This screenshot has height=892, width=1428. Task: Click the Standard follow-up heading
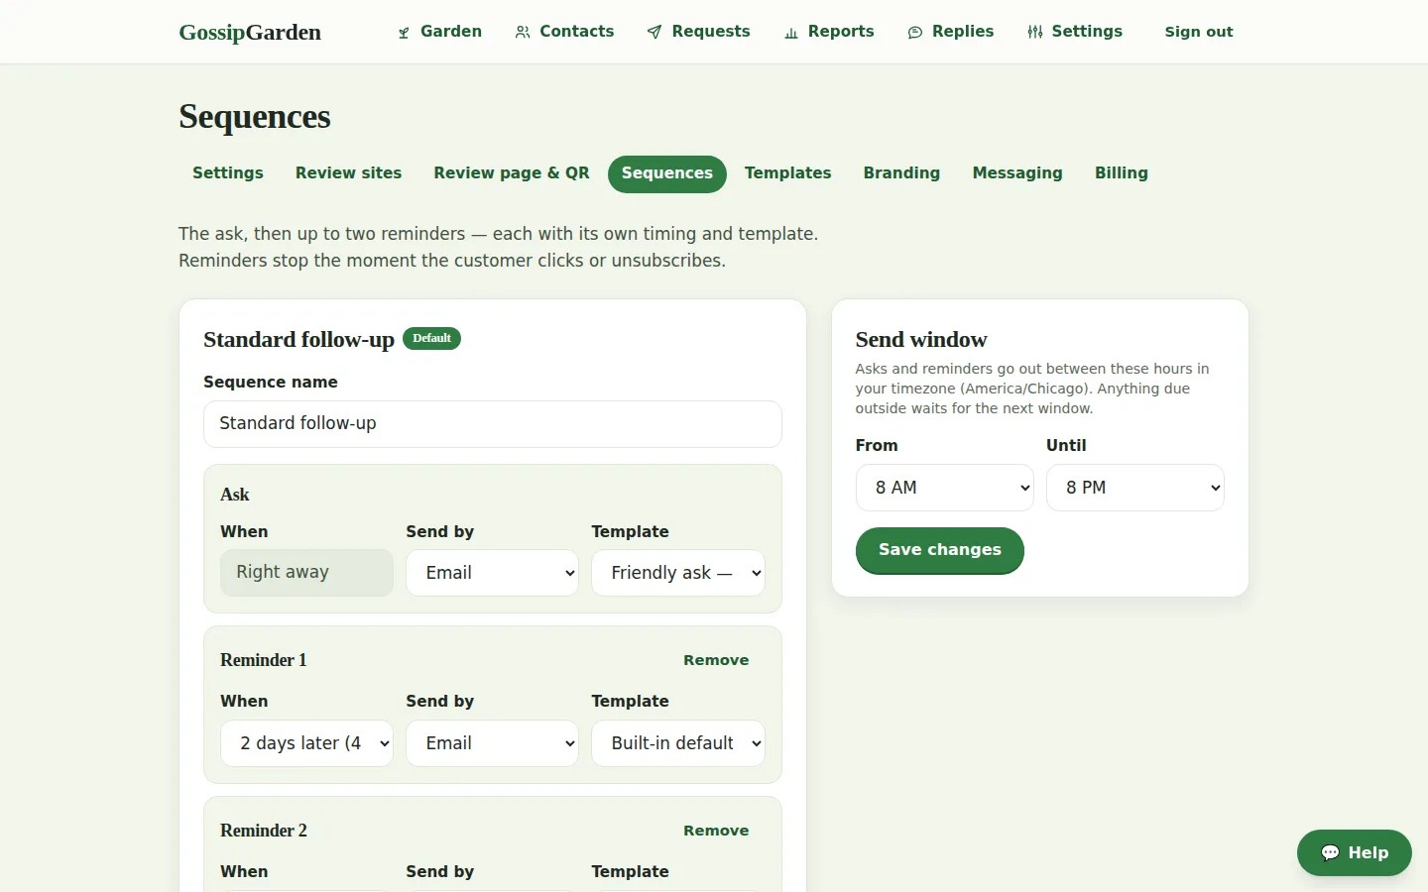point(298,339)
